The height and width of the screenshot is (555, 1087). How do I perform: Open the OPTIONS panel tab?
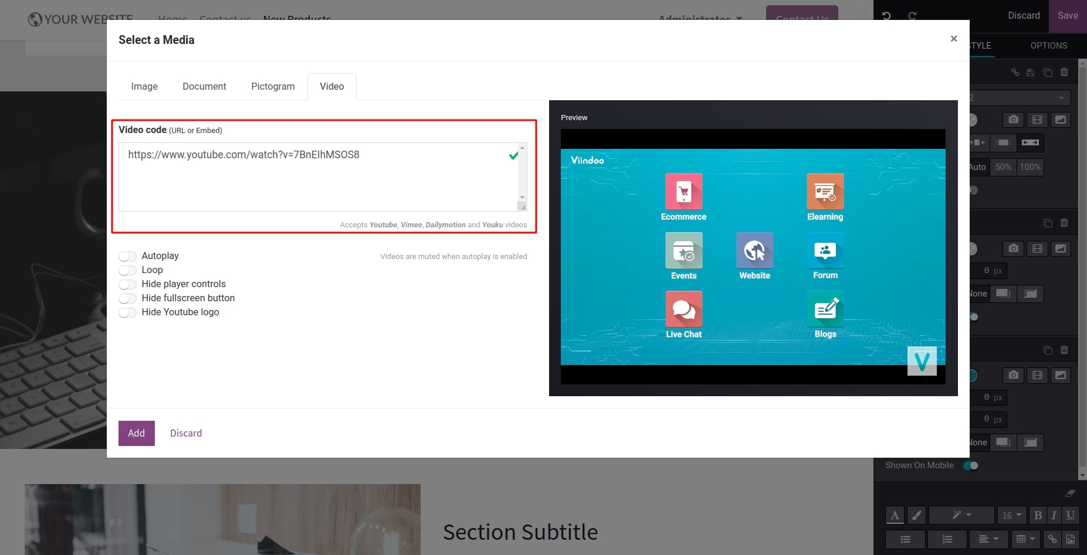[x=1048, y=46]
